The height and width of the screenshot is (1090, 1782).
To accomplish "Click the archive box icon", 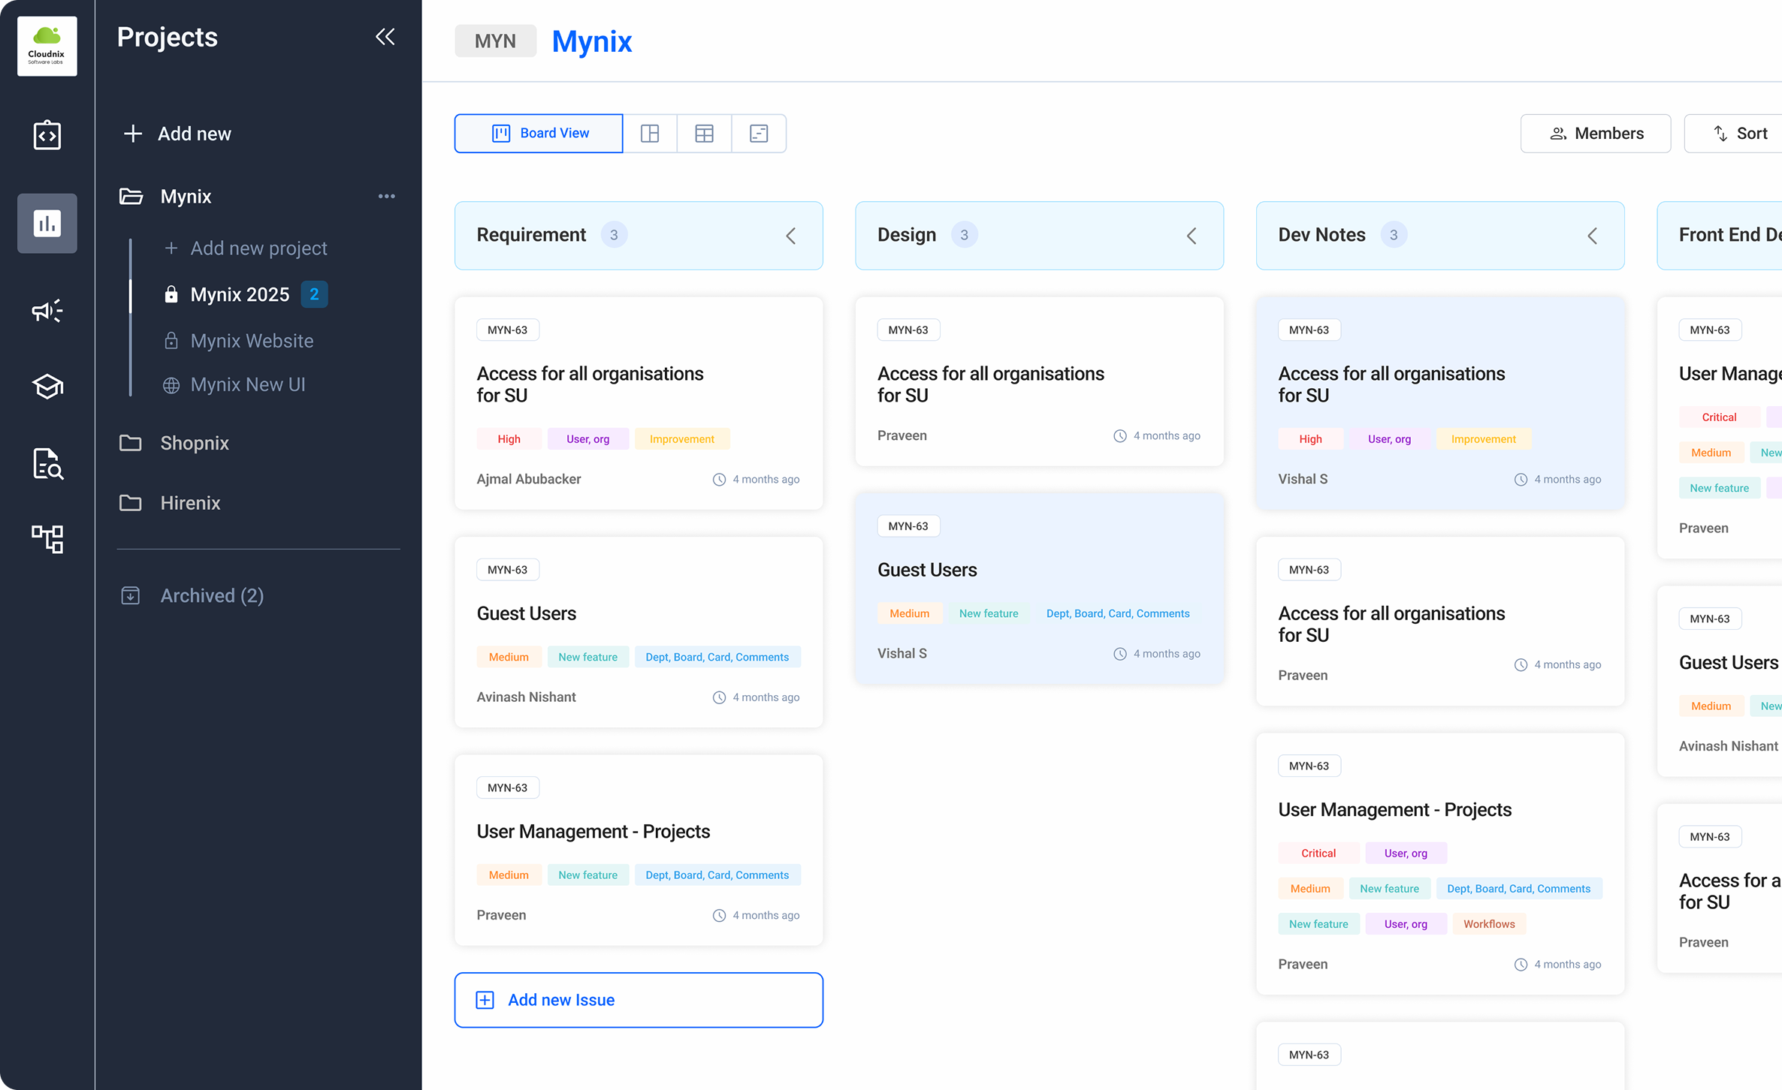I will (131, 595).
